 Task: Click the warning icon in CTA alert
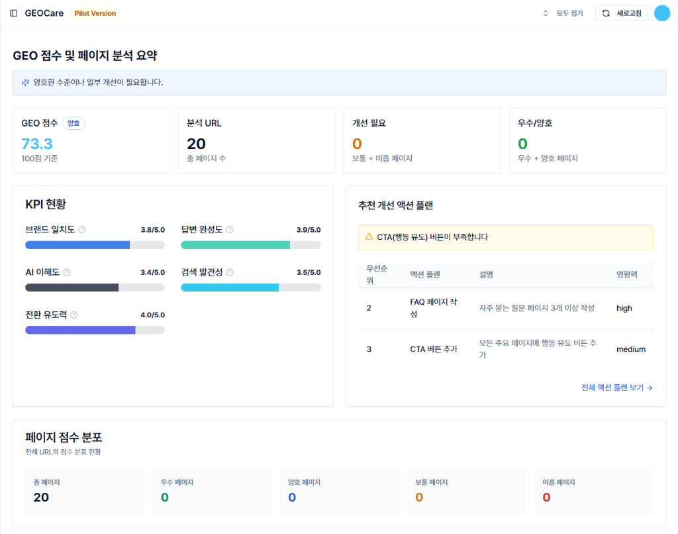tap(369, 237)
